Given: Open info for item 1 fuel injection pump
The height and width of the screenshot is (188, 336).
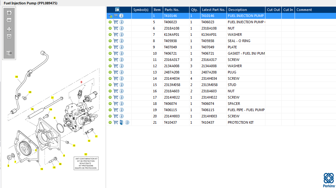Looking at the screenshot, I should point(121,16).
